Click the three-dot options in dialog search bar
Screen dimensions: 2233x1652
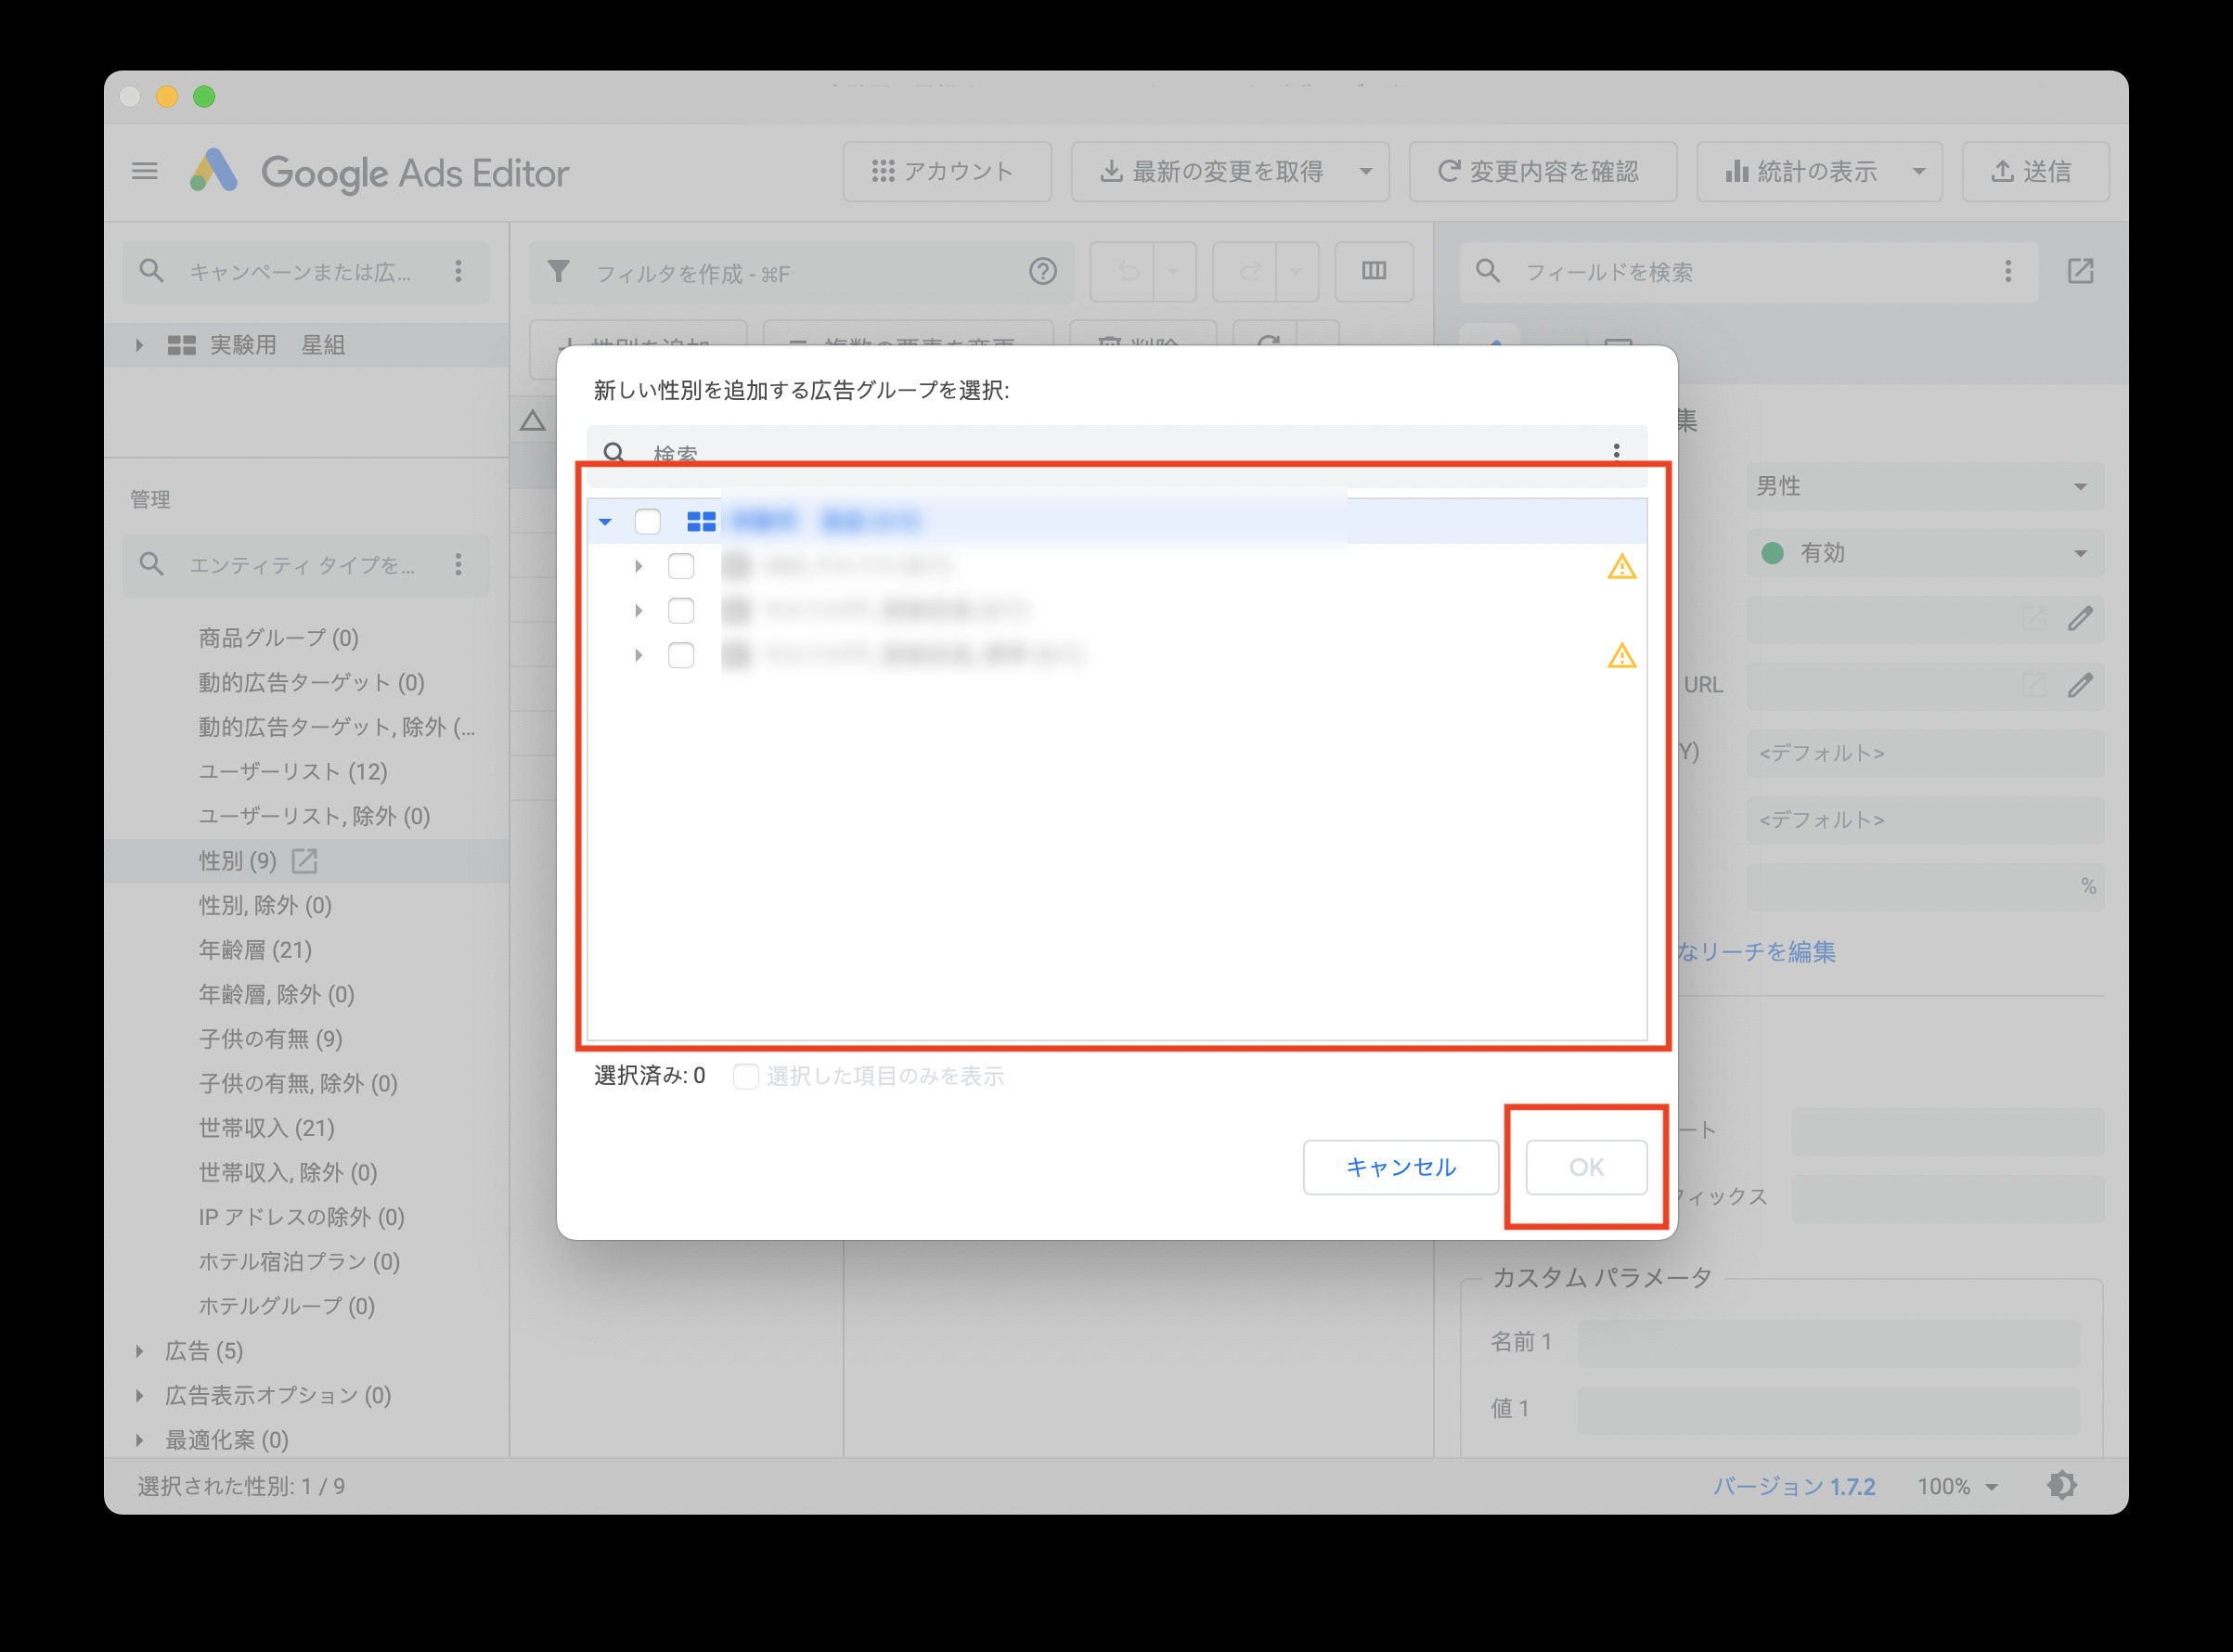(x=1616, y=452)
